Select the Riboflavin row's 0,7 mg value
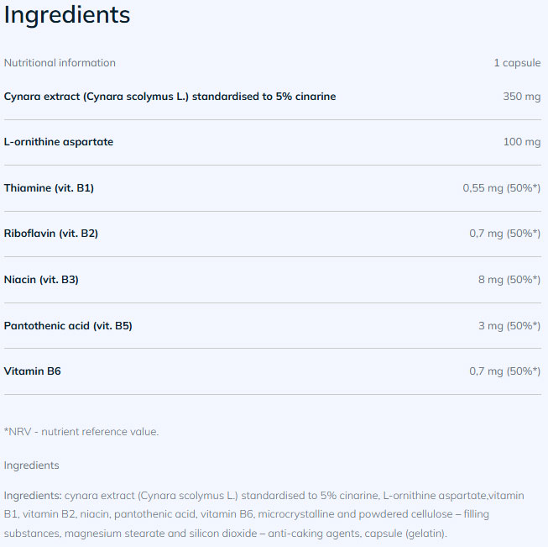The width and height of the screenshot is (548, 547). [x=504, y=234]
